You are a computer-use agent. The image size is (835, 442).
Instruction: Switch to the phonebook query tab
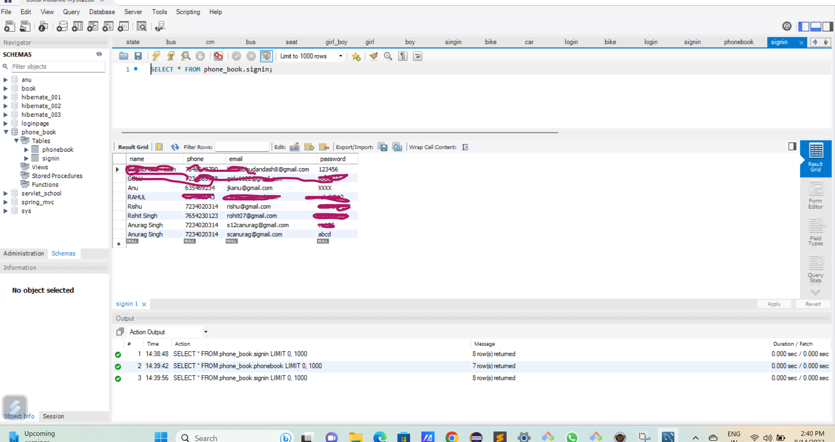[738, 42]
